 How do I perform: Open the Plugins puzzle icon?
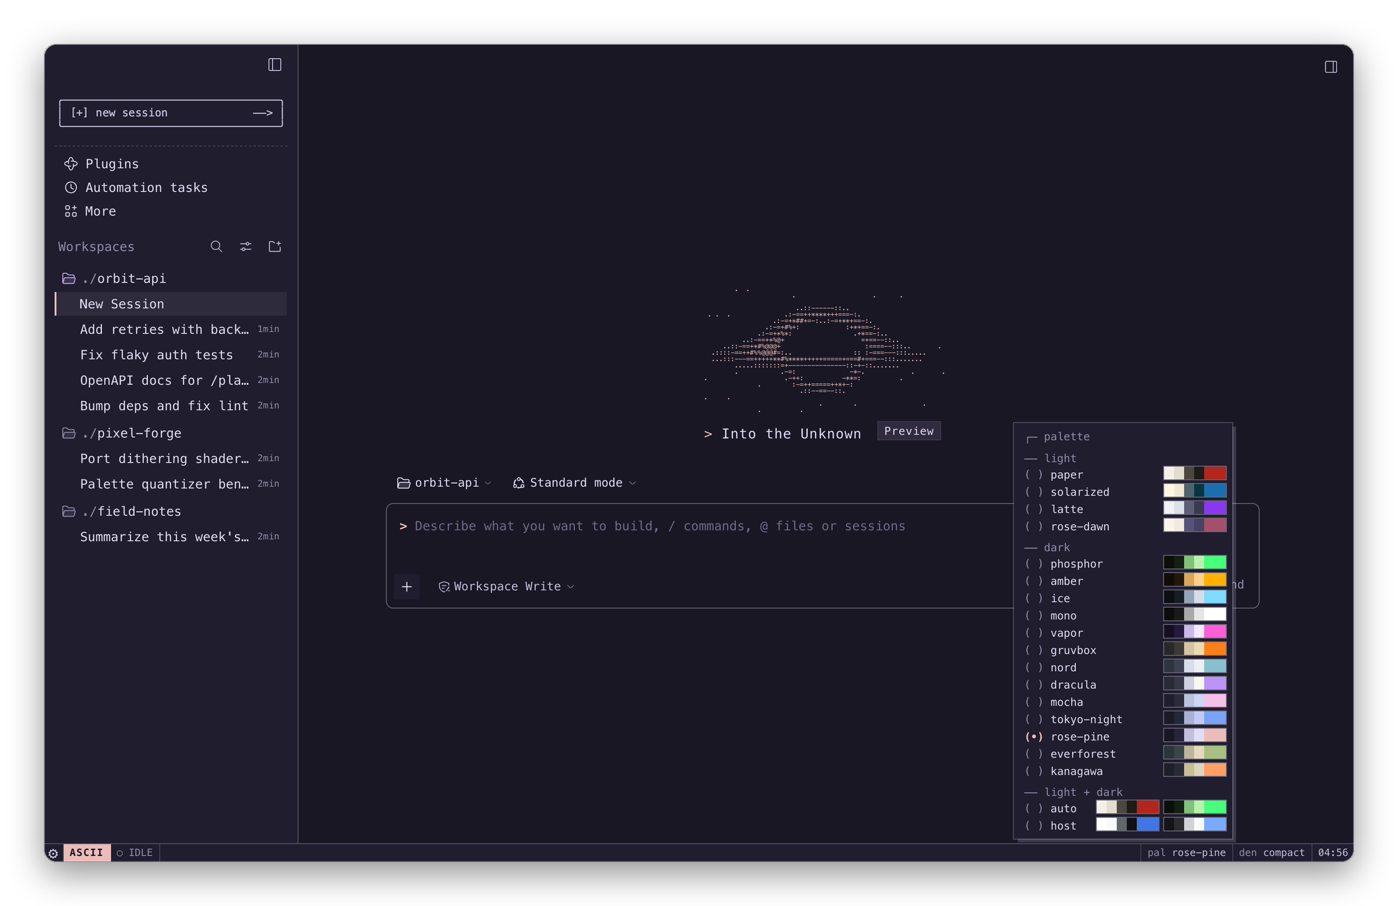(x=71, y=164)
